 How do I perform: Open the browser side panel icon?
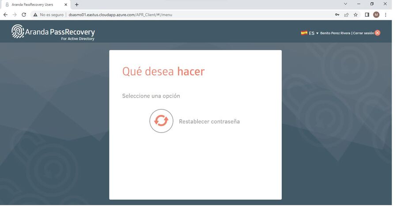click(x=367, y=15)
